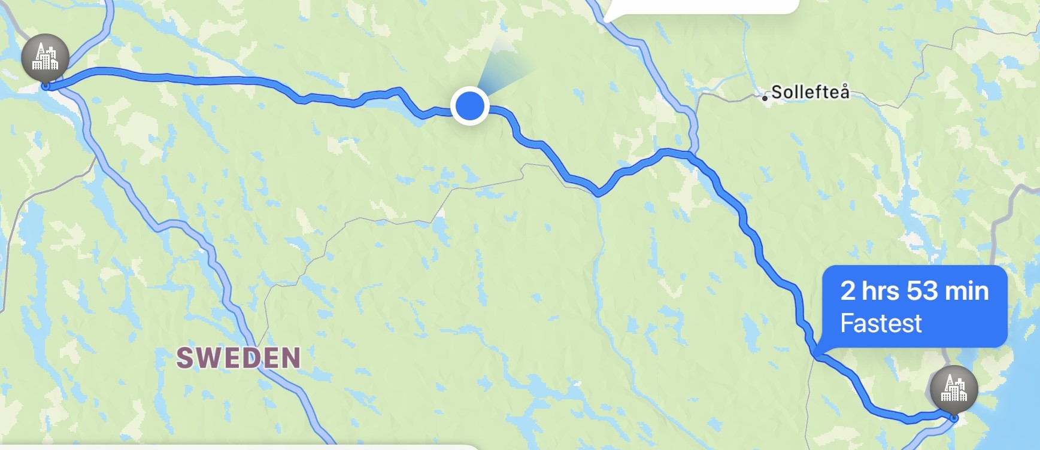Select the 2 hrs 53 min route callout
The height and width of the screenshot is (450, 1040).
[x=914, y=306]
